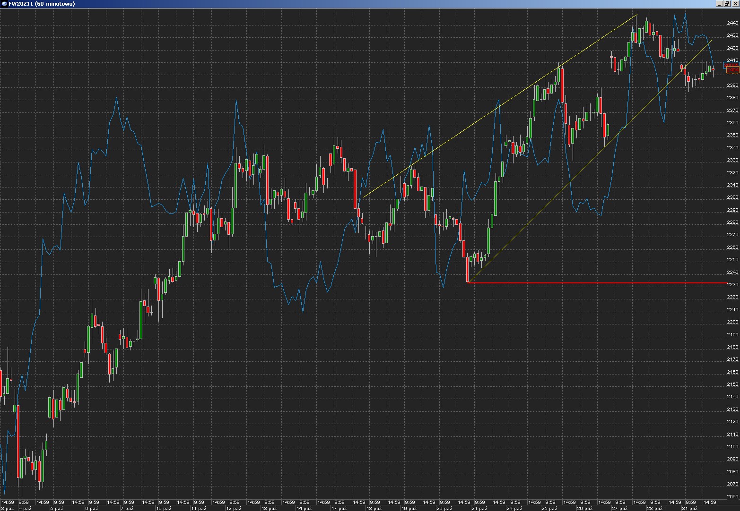
Task: Click the '11 paź' date label
Action: pyautogui.click(x=199, y=508)
